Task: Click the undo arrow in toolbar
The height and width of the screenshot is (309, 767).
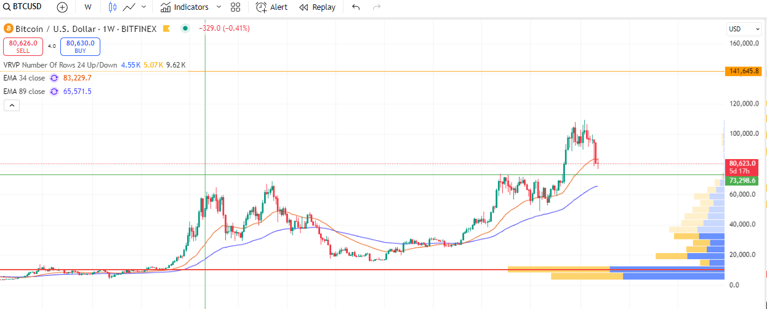Action: [x=356, y=7]
